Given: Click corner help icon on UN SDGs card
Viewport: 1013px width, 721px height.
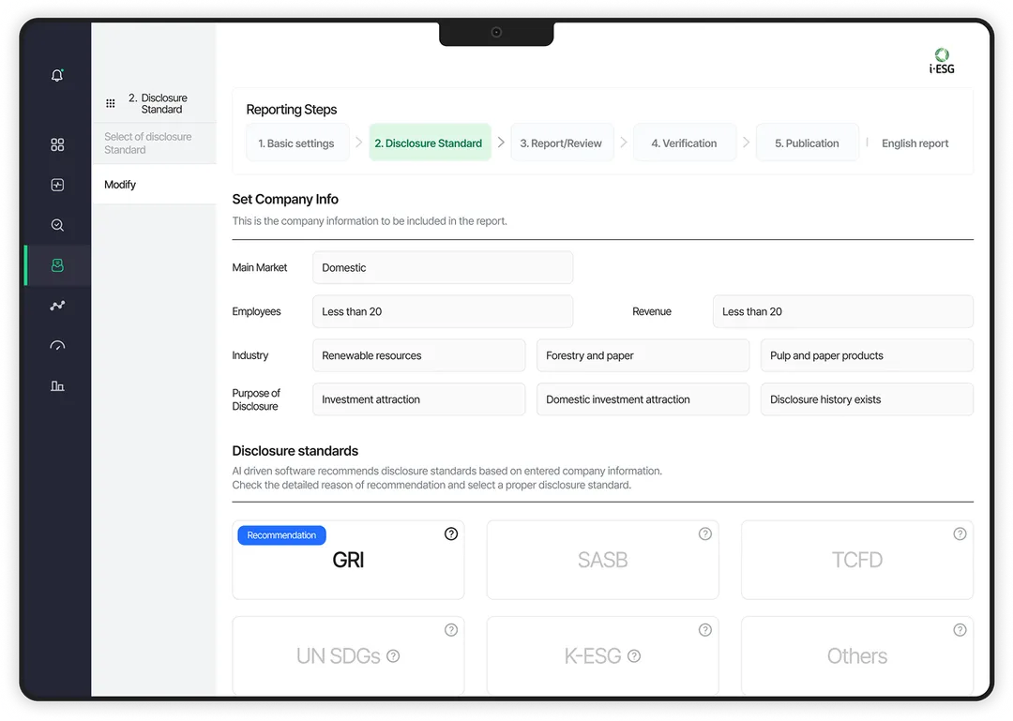Looking at the screenshot, I should pos(451,629).
